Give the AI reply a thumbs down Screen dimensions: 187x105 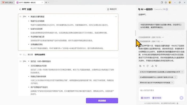pos(156,66)
